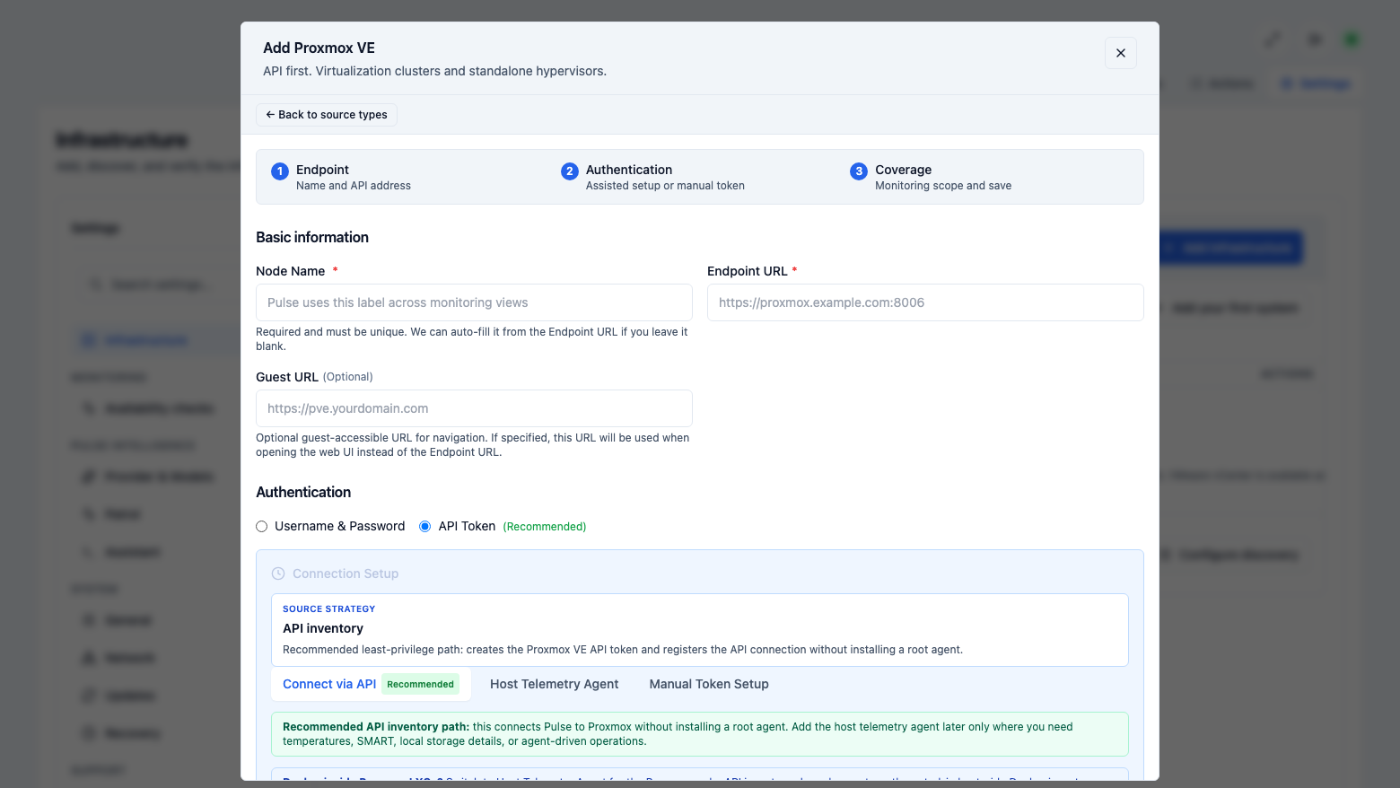The image size is (1400, 788).
Task: Switch to Manual Token Setup tab
Action: click(709, 684)
